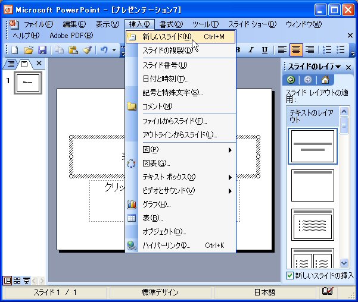Open the 書式(O) menu

pyautogui.click(x=171, y=24)
